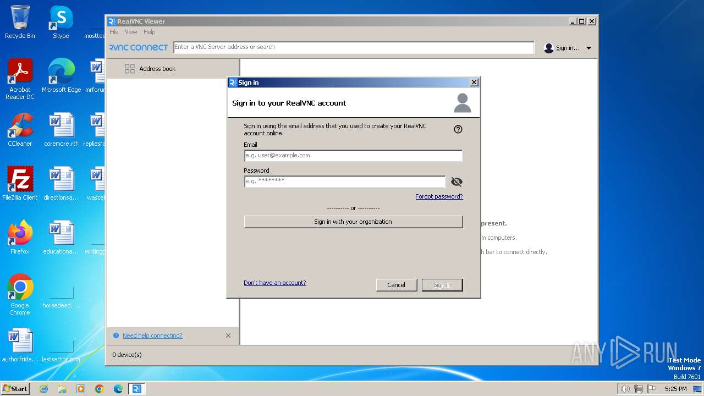The height and width of the screenshot is (396, 704).
Task: Open the authorfrida... document on desktop
Action: [x=20, y=345]
